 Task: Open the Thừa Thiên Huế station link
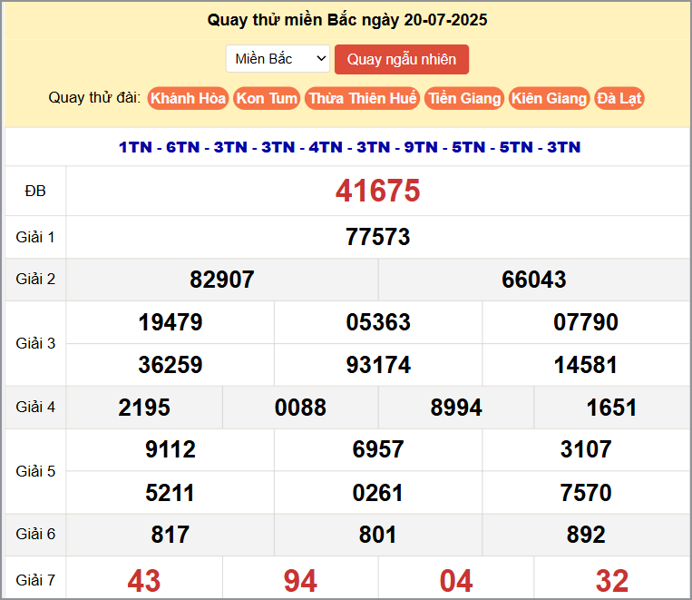363,98
